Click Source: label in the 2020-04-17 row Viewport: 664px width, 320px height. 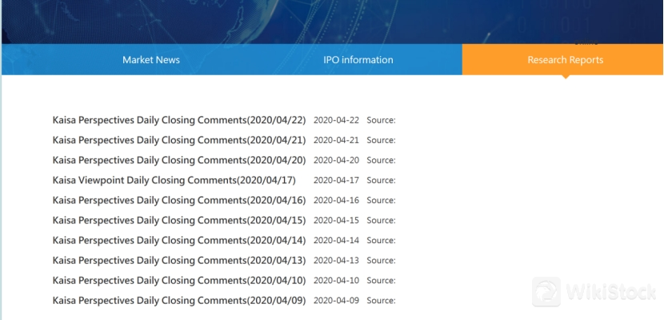381,180
